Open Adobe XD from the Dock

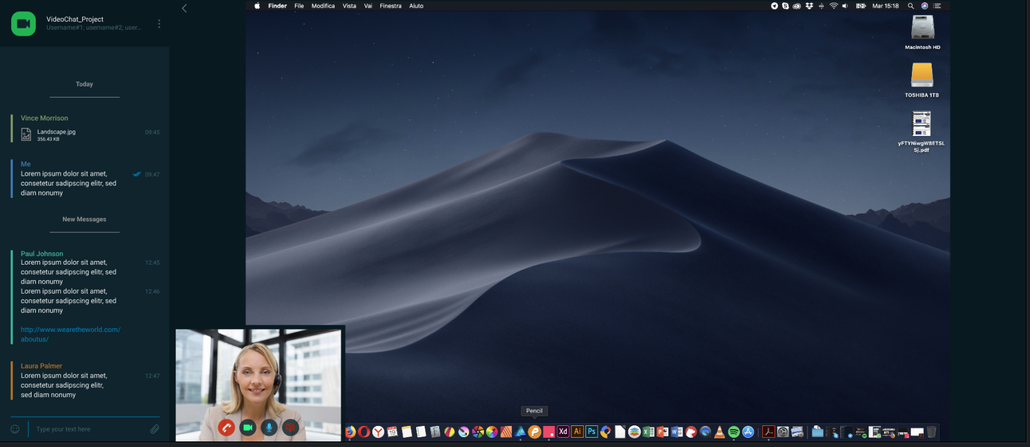pyautogui.click(x=563, y=432)
